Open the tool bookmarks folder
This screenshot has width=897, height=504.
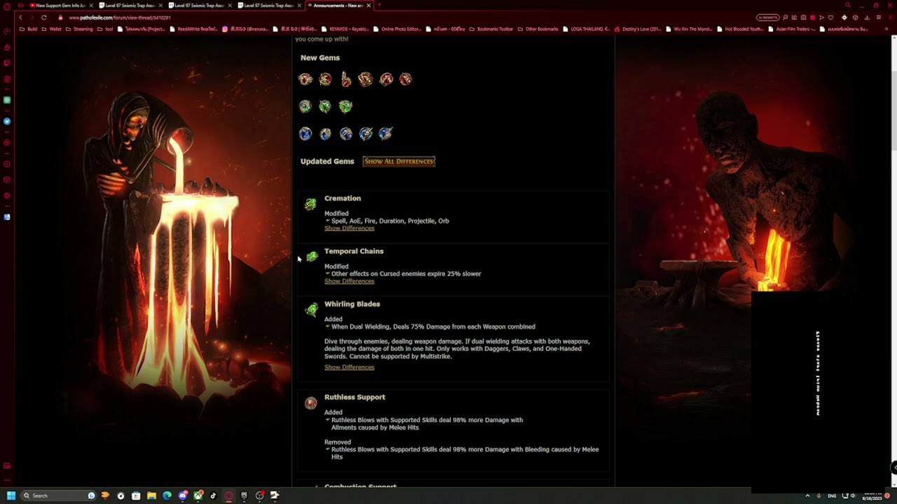[106, 29]
